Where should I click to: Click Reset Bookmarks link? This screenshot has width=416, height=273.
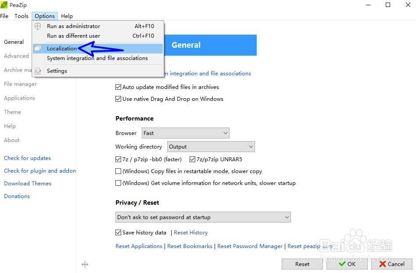coord(190,246)
